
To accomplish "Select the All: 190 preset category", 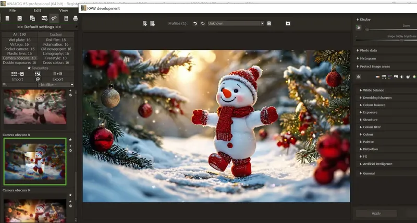I will tap(19, 34).
